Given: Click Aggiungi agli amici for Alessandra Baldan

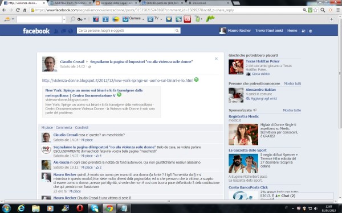Looking at the screenshot, I should point(263,98).
